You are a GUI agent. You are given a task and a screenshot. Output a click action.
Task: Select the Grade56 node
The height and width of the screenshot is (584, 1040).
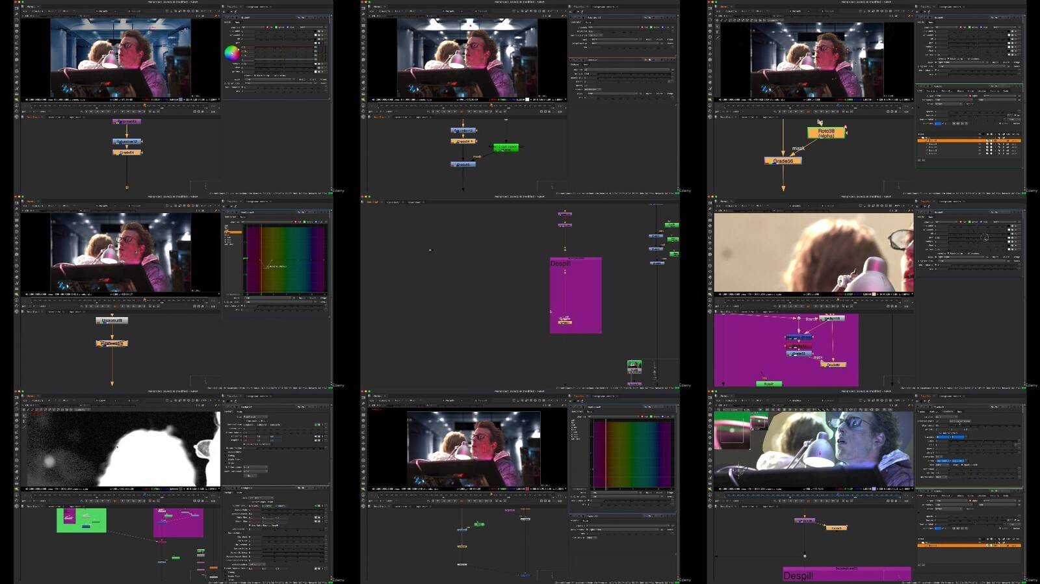[x=783, y=161]
